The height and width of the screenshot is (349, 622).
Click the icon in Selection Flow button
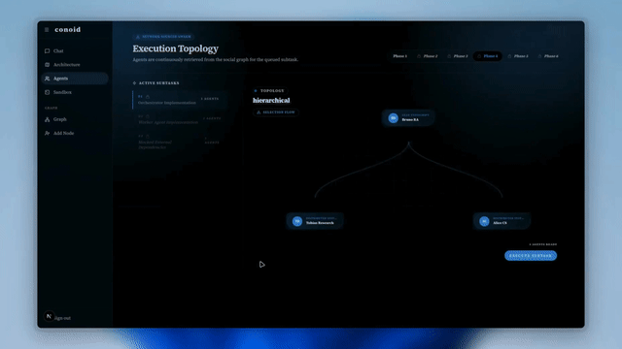click(259, 112)
